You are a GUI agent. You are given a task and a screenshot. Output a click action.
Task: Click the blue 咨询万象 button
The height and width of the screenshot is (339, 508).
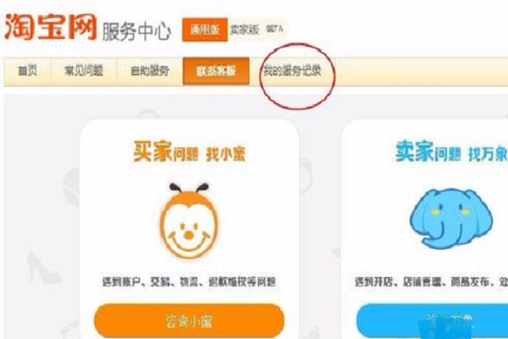click(x=432, y=320)
